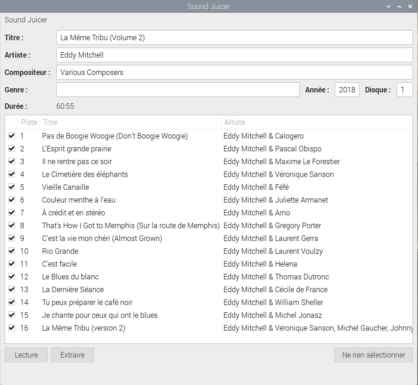Click the Disque number field
The height and width of the screenshot is (385, 418).
(405, 90)
